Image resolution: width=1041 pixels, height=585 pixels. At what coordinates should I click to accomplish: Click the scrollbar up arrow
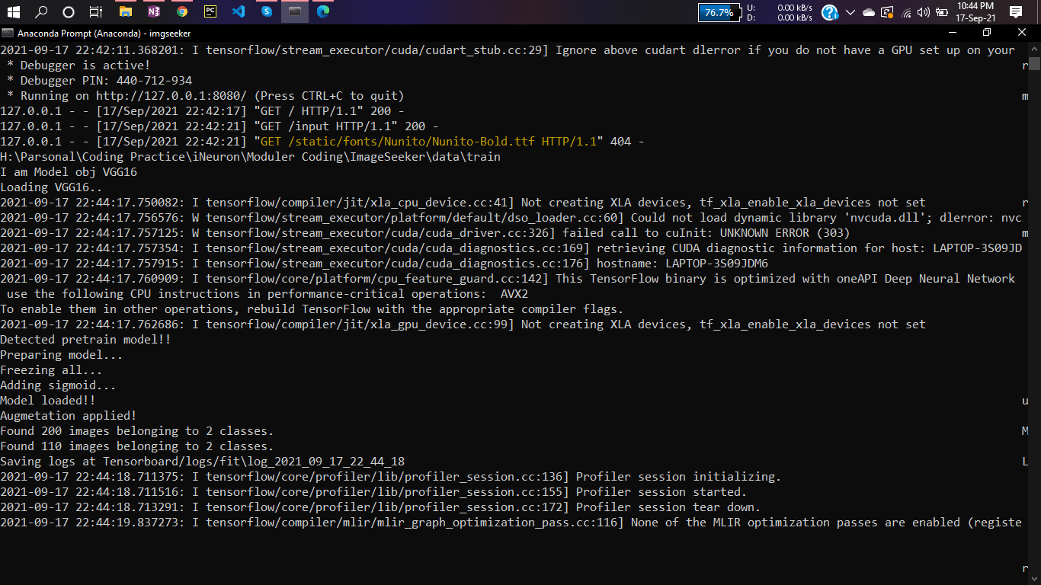click(x=1034, y=48)
